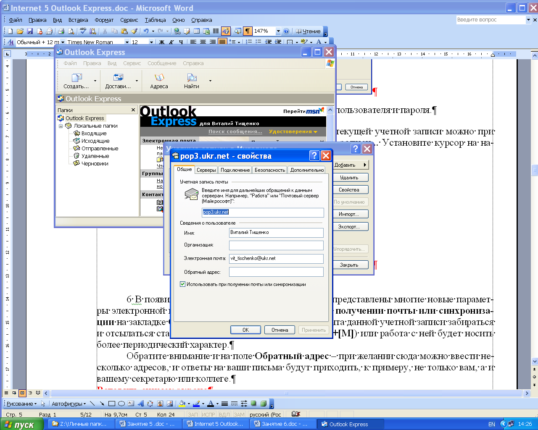
Task: Select the Line tool on Drawing toolbar
Action: [92, 404]
